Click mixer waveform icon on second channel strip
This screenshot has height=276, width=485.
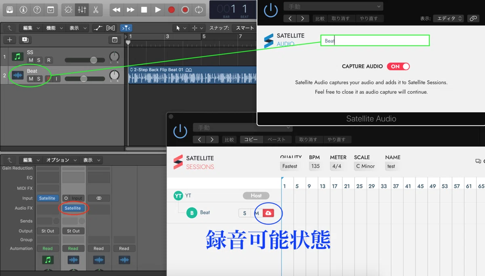(73, 260)
